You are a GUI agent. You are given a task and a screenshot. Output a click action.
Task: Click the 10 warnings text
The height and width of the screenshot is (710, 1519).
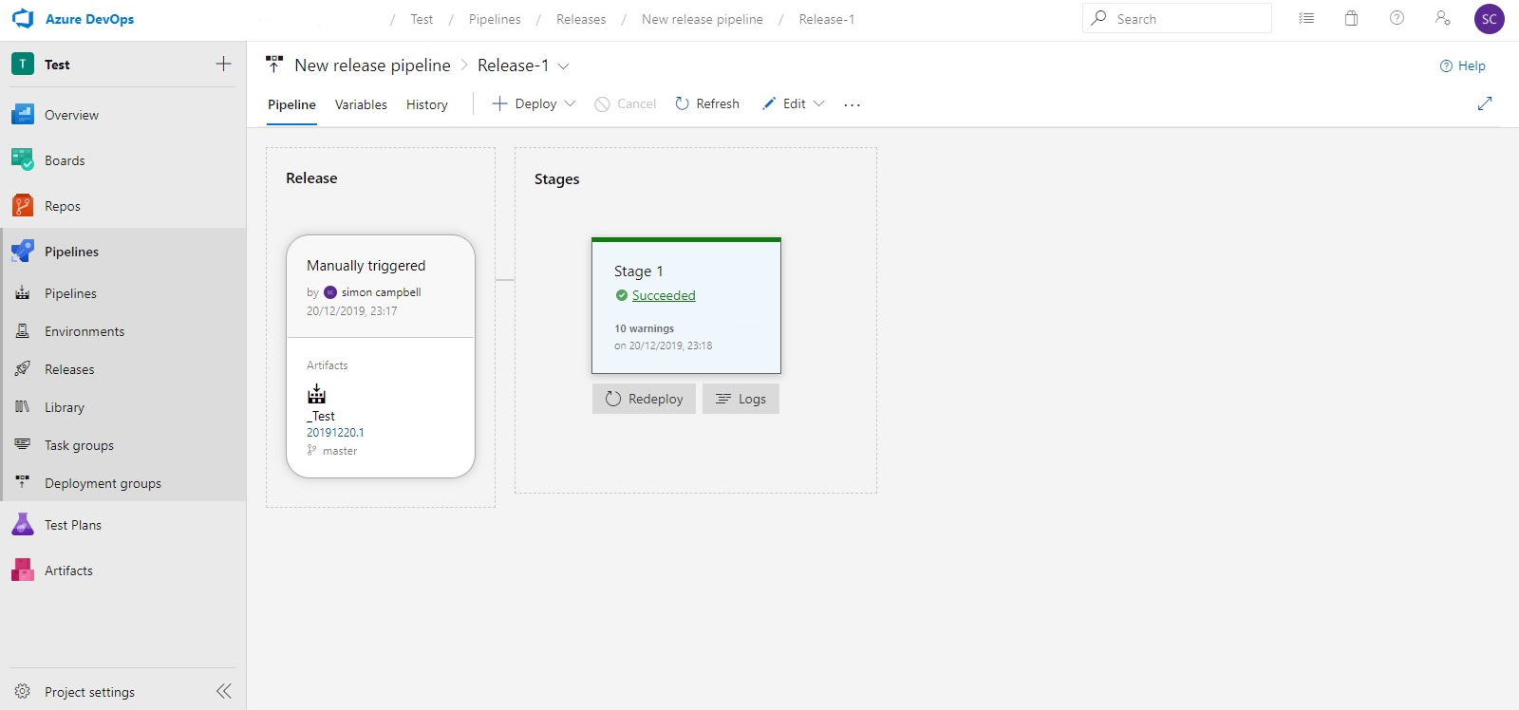point(645,328)
